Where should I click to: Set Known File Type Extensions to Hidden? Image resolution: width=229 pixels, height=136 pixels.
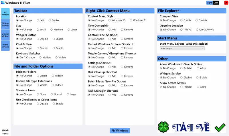point(57,85)
